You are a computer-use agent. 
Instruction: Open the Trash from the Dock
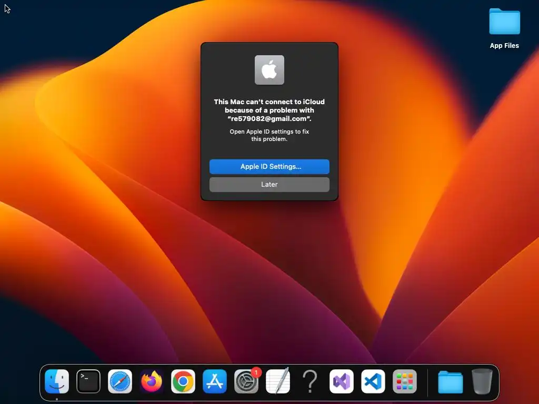pyautogui.click(x=482, y=381)
